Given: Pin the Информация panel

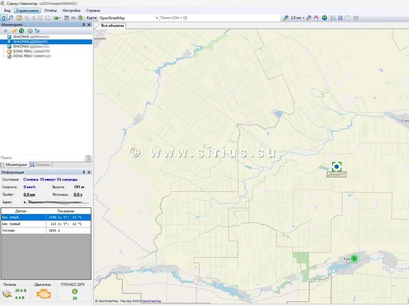Looking at the screenshot, I should tap(84, 172).
